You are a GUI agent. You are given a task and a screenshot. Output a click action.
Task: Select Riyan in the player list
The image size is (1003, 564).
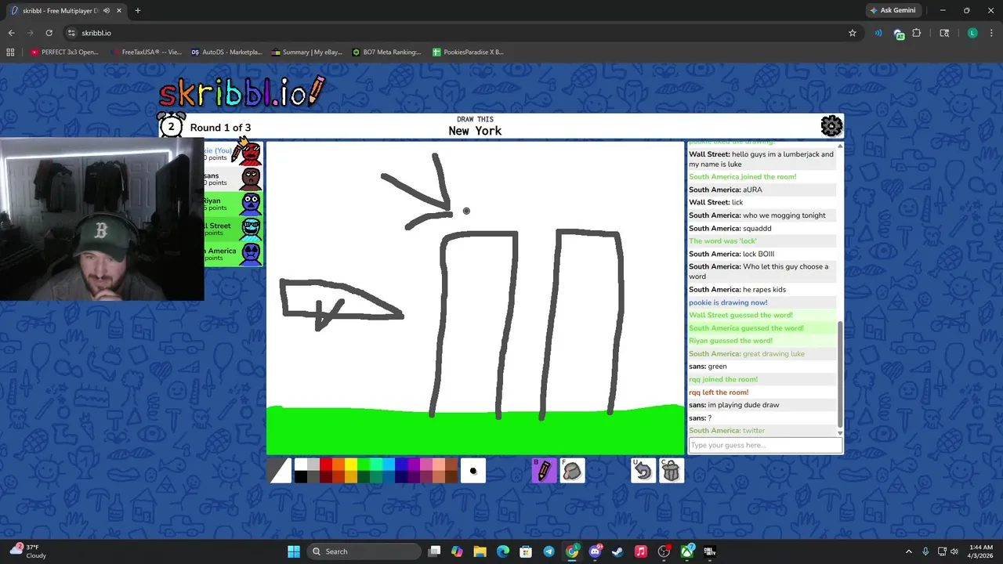coord(234,204)
